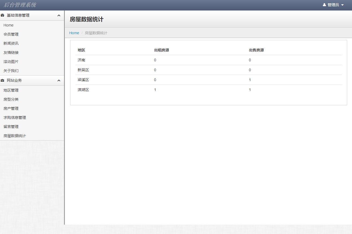Click the user icon beside 管理员
Viewport: 352px width, 234px height.
coord(324,5)
